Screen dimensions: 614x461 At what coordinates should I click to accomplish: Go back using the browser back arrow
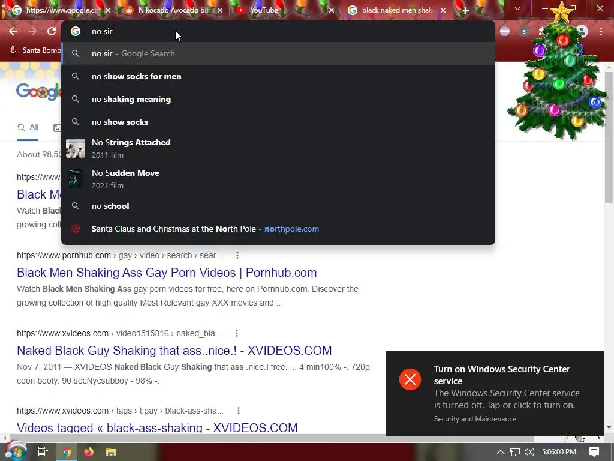point(13,31)
